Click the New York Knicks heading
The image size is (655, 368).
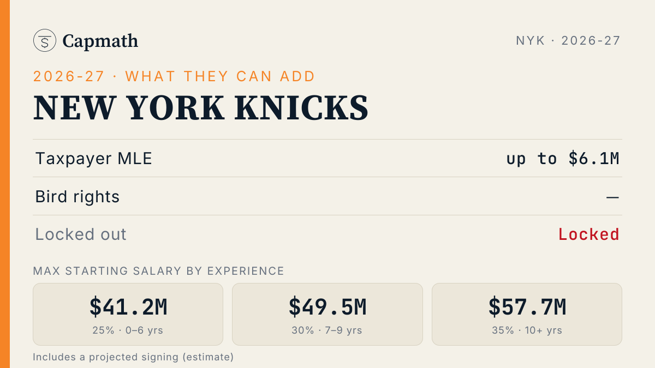coord(201,107)
